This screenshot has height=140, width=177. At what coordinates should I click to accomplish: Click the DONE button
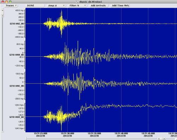35,6
